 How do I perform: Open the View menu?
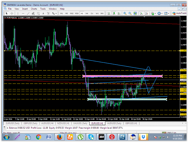pyautogui.click(x=17, y=9)
